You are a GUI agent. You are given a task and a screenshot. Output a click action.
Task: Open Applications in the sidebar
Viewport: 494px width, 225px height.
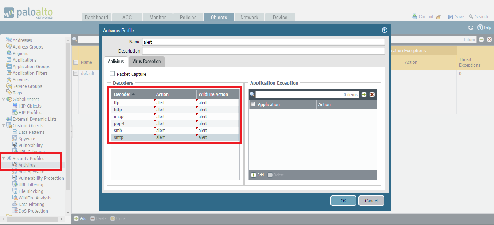[x=24, y=60]
